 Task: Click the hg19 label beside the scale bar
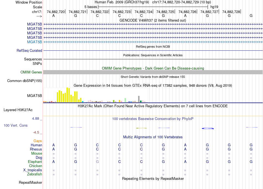(214, 7)
